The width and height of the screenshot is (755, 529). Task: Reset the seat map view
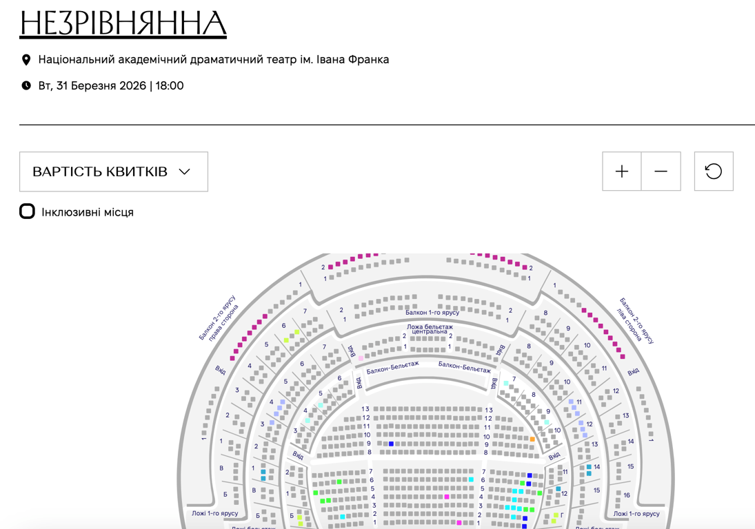714,172
